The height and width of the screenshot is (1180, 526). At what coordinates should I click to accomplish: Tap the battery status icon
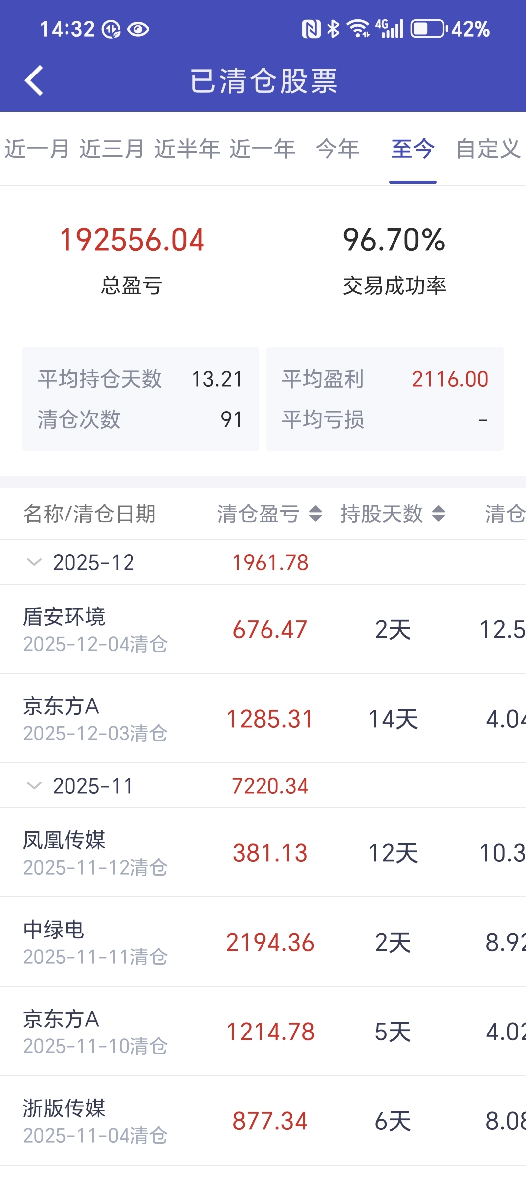point(429,29)
